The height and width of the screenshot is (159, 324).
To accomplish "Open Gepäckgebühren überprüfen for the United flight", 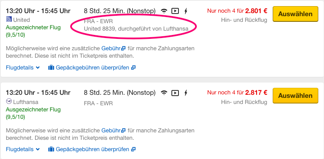I will tap(92, 68).
